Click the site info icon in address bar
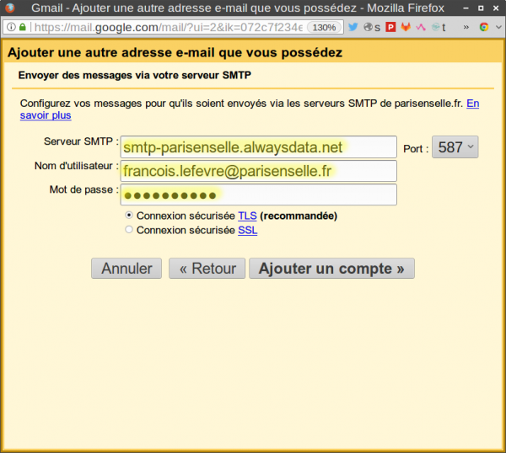This screenshot has height=453, width=506. 10,27
